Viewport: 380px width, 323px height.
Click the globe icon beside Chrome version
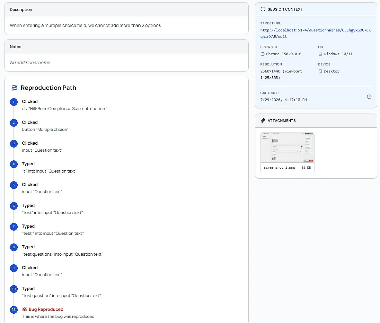(x=262, y=54)
